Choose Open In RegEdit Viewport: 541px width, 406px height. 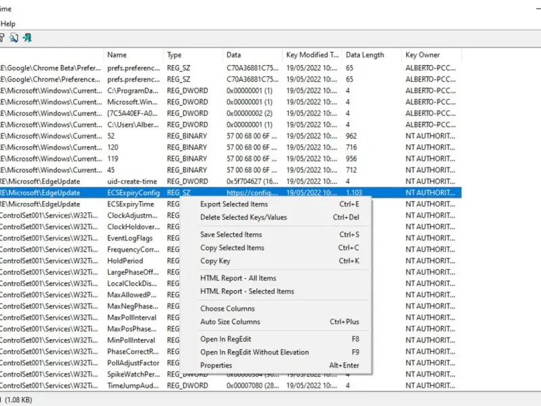point(276,339)
